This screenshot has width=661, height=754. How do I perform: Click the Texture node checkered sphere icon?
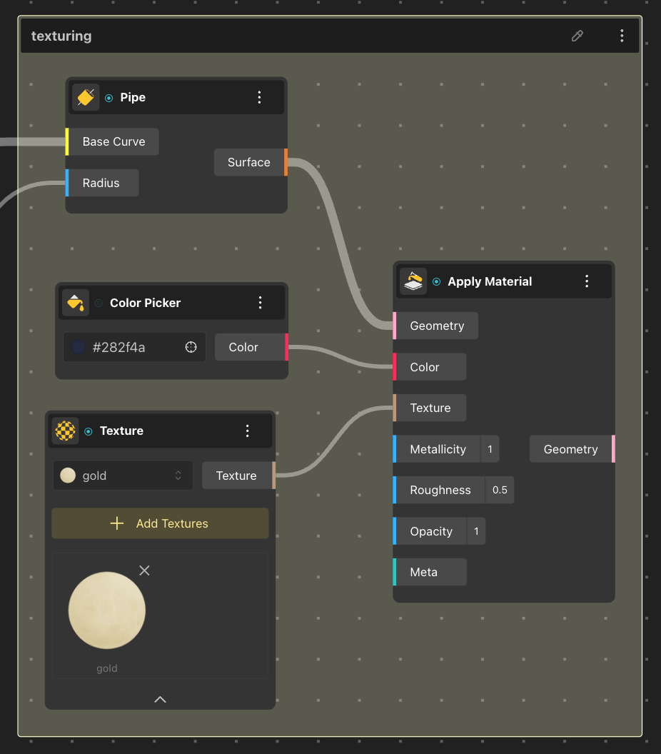pos(66,431)
